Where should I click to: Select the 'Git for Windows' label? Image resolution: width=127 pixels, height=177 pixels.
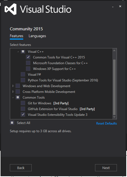(x=40, y=103)
